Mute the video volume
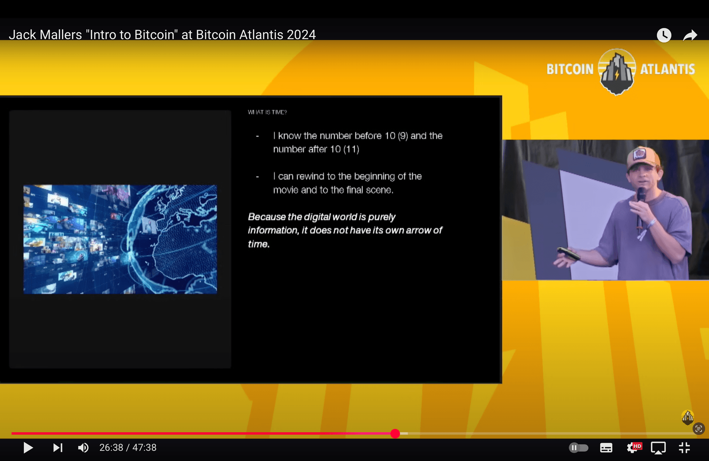 coord(83,448)
